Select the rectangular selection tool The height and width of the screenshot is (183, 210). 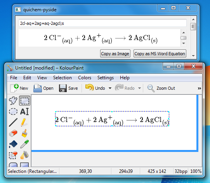point(24,101)
